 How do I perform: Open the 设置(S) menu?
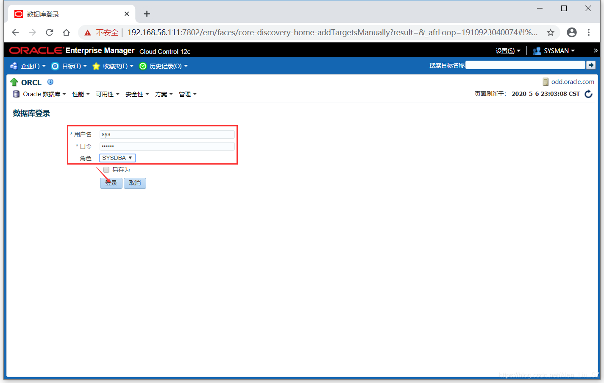508,51
